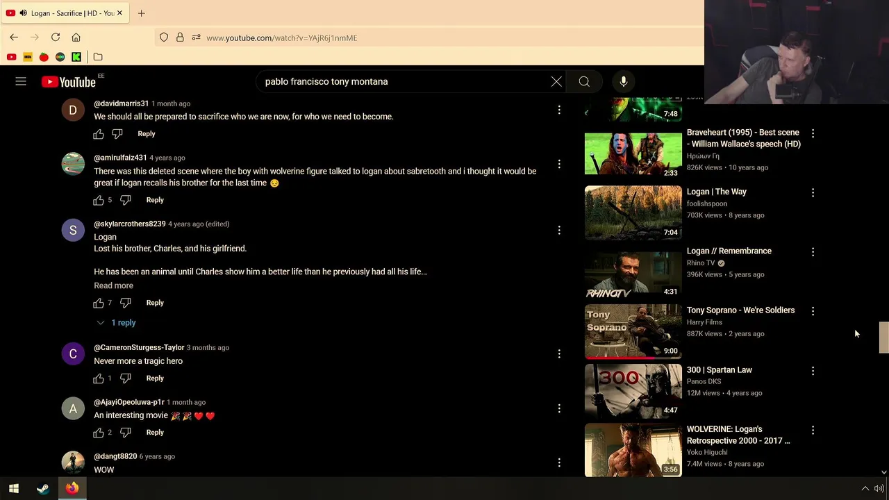Like the comment by @davidmarris31
Viewport: 889px width, 500px height.
tap(99, 134)
